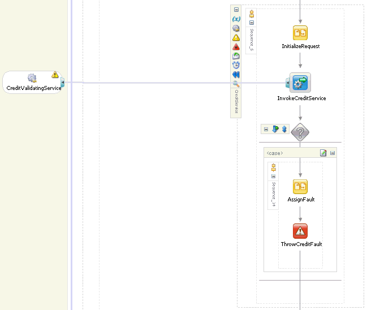Add a Compensation Handler via blue rewind icon
This screenshot has width=367, height=310.
tap(236, 75)
